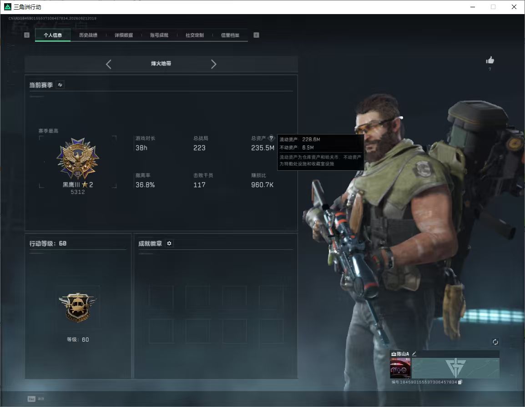Image resolution: width=525 pixels, height=407 pixels.
Task: Click the 黑鹰III rank badge emblem
Action: point(78,159)
